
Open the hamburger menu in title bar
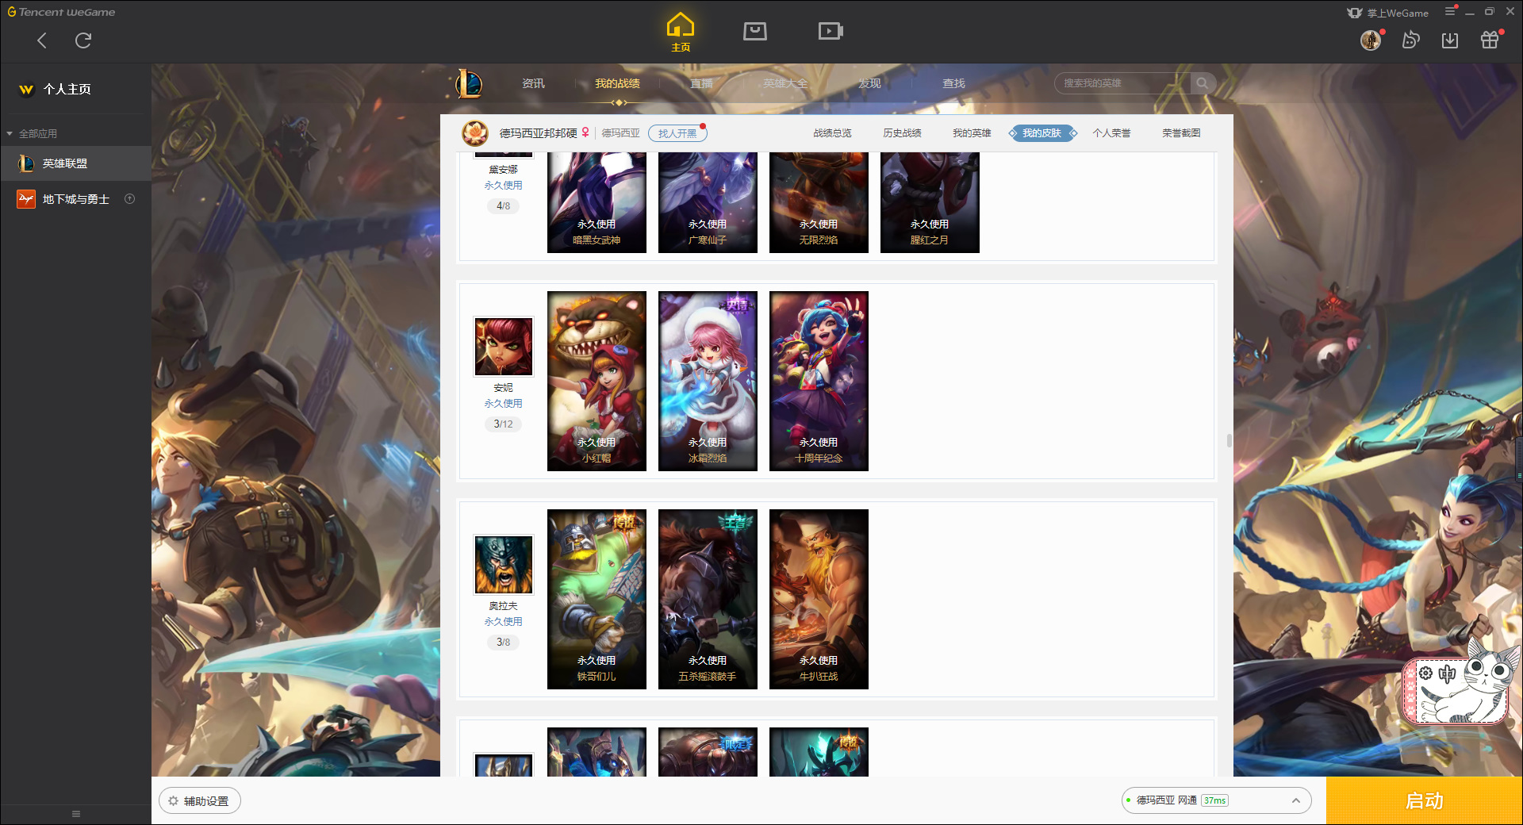[x=1450, y=11]
